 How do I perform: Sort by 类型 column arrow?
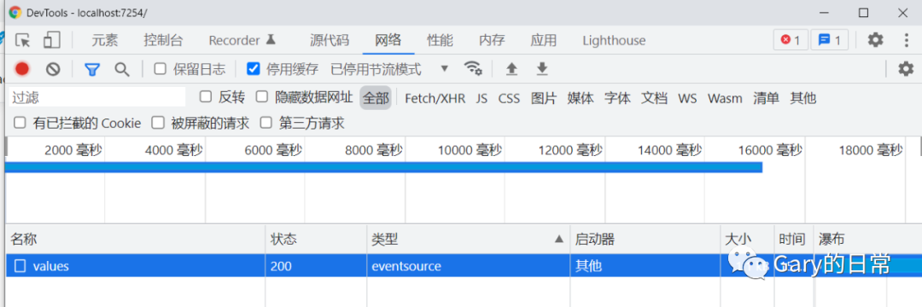click(558, 239)
